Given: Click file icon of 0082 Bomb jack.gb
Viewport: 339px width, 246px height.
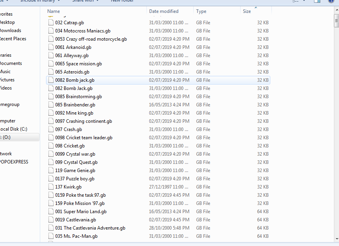Looking at the screenshot, I should click(51, 80).
